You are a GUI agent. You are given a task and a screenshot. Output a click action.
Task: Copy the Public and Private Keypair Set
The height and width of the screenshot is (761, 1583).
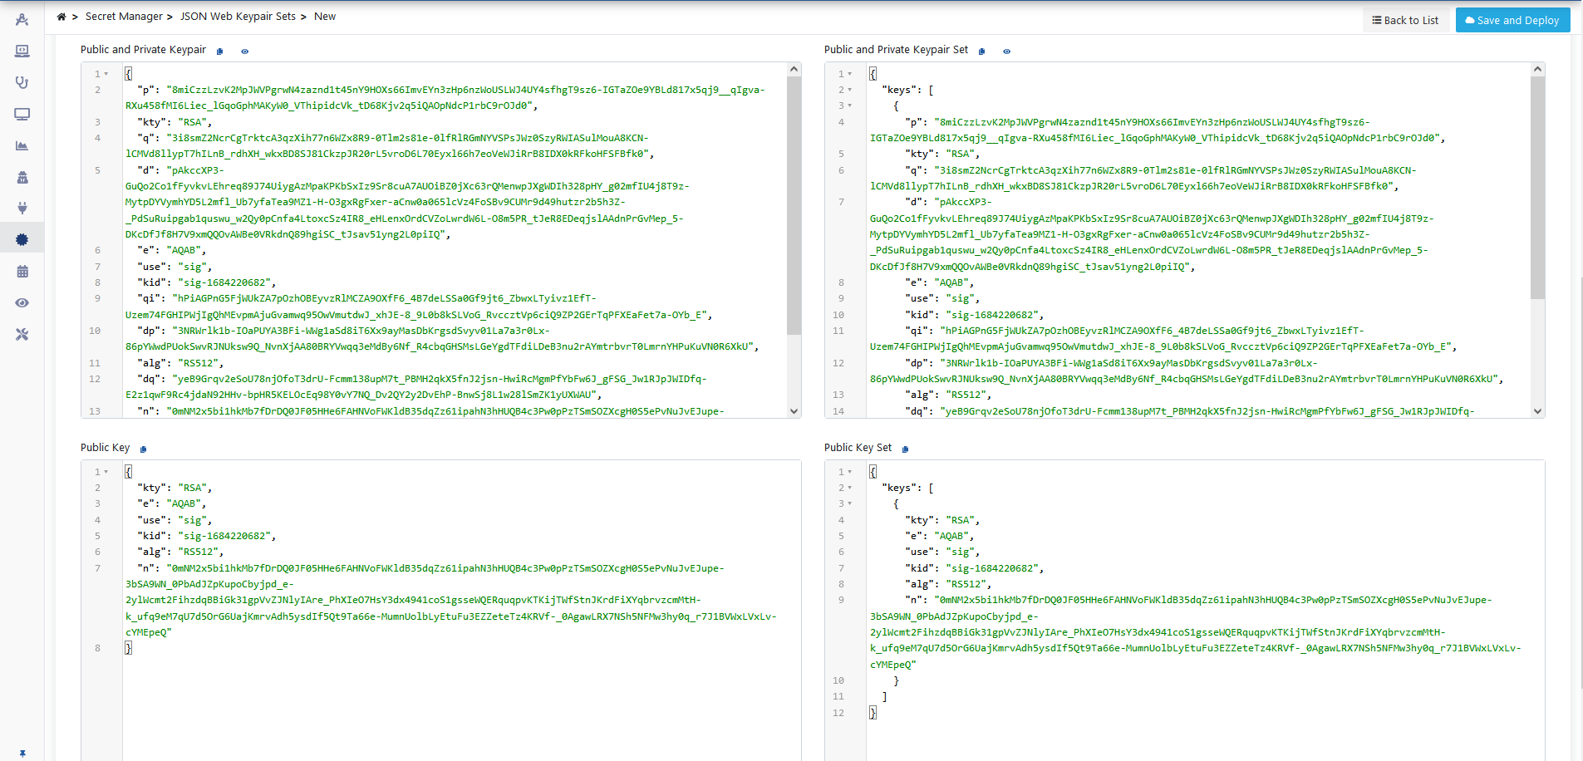pyautogui.click(x=981, y=52)
